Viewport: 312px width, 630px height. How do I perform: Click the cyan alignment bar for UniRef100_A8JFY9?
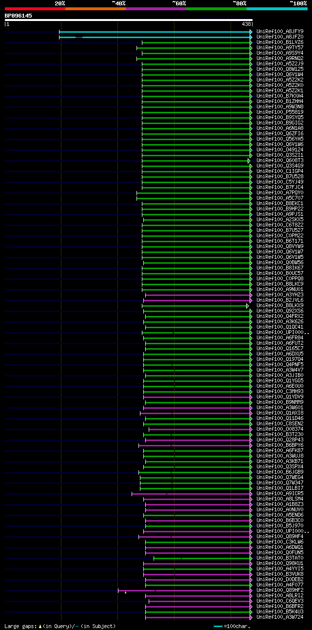(156, 32)
